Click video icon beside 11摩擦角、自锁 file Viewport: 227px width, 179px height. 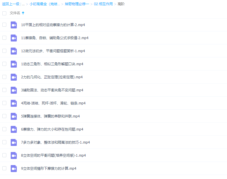click(14, 38)
